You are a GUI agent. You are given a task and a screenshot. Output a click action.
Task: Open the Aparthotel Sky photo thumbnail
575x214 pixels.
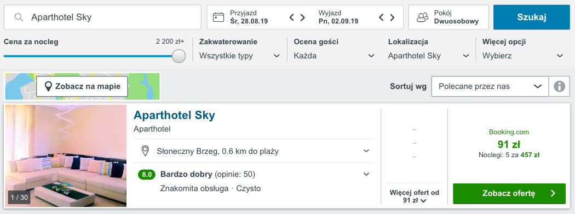[66, 156]
